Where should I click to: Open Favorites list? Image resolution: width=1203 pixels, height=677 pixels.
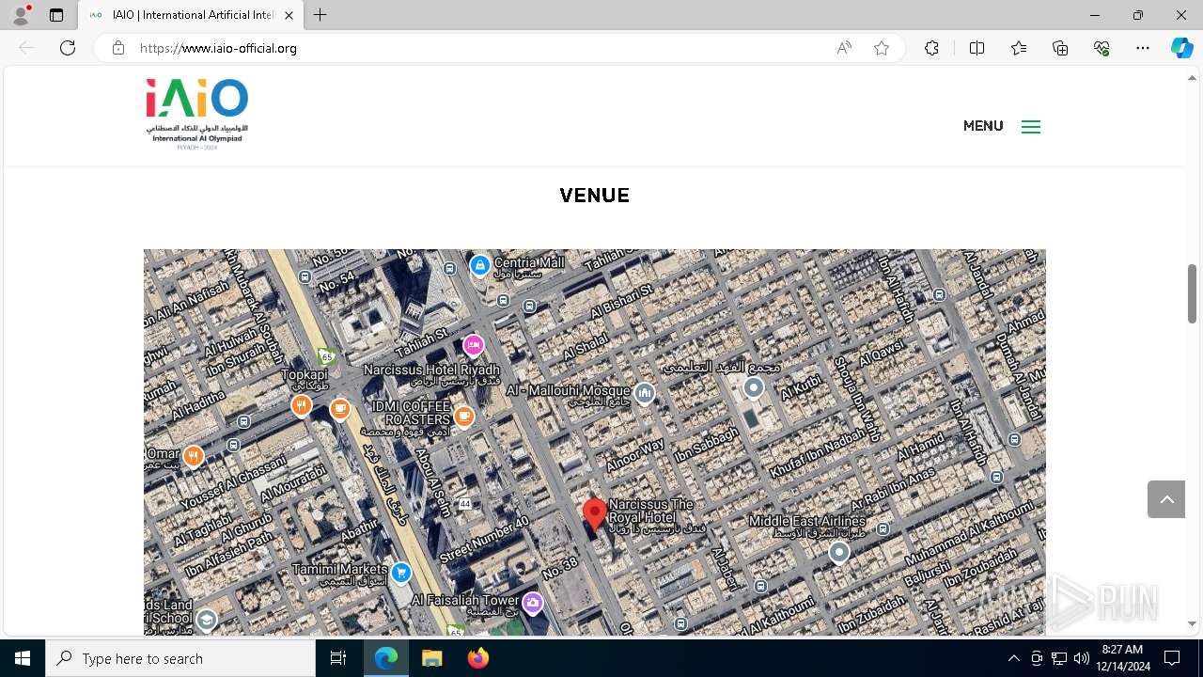pyautogui.click(x=1019, y=48)
